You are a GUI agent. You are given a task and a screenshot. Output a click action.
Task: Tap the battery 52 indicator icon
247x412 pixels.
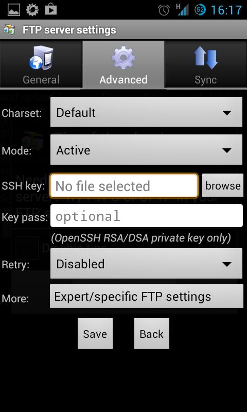point(200,10)
